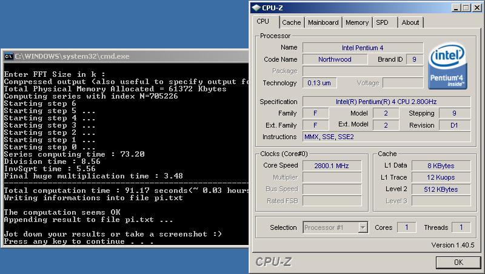Click the Family value field
Screen dimensions: 485x274
315,113
